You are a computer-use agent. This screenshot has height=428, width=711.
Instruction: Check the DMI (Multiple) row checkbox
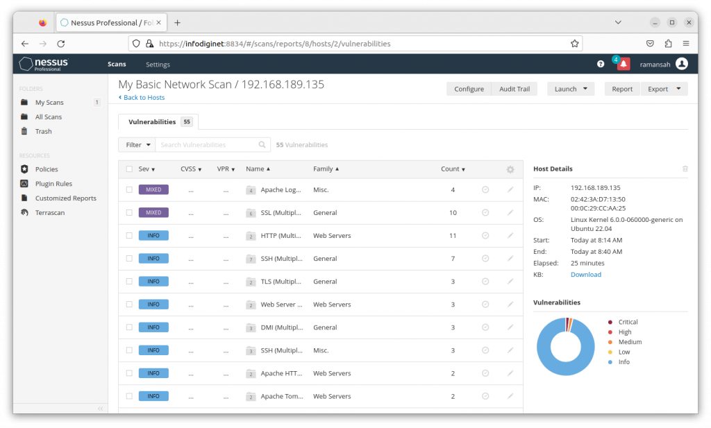(x=129, y=327)
